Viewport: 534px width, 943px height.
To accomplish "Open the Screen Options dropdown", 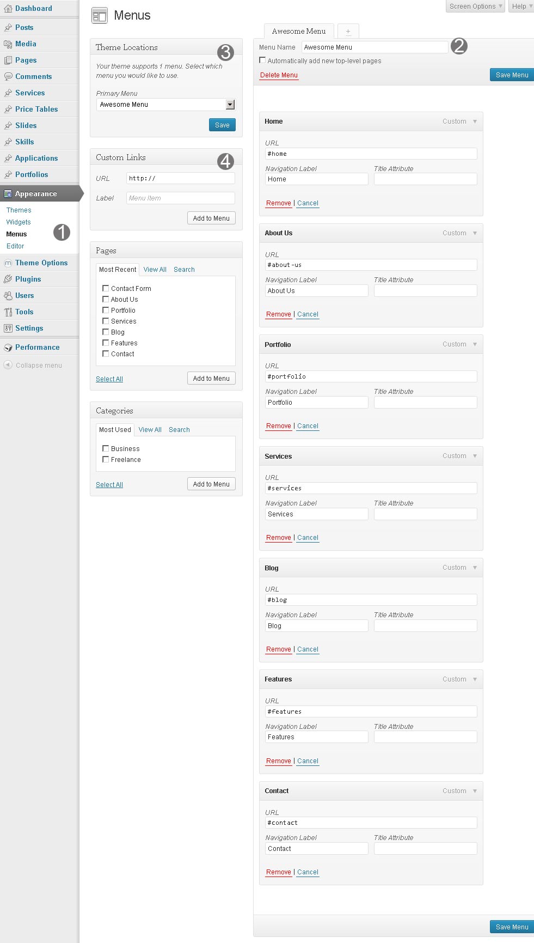I will point(476,6).
